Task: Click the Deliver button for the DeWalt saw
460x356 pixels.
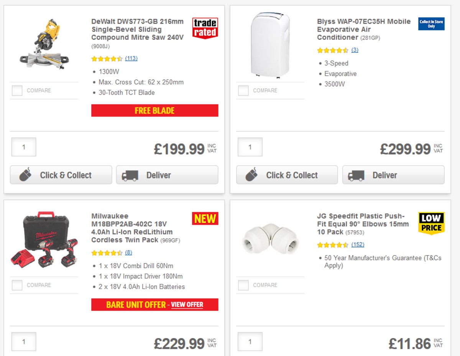Action: point(166,175)
